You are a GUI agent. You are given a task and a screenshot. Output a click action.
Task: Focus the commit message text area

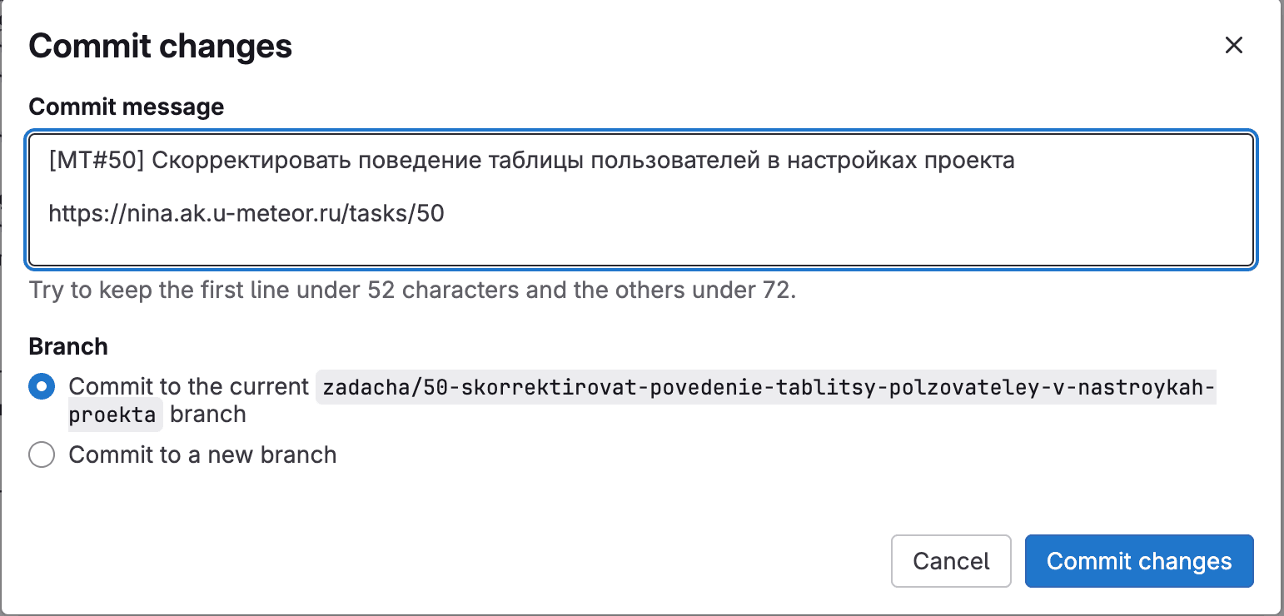pyautogui.click(x=641, y=200)
